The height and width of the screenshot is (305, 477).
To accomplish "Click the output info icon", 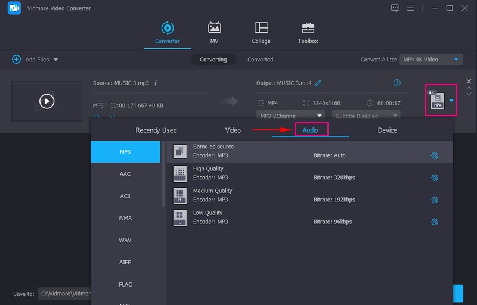I will click(x=397, y=83).
